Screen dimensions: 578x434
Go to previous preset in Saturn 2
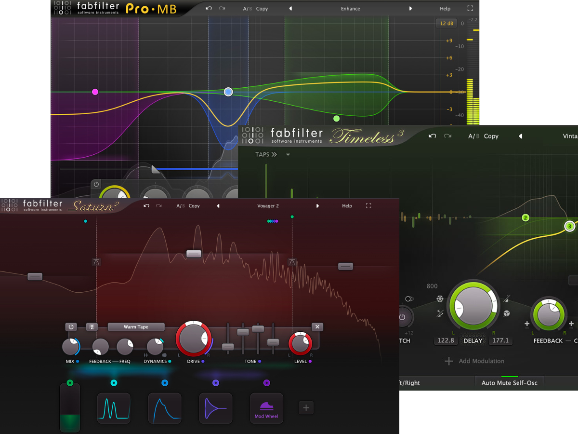click(x=218, y=206)
